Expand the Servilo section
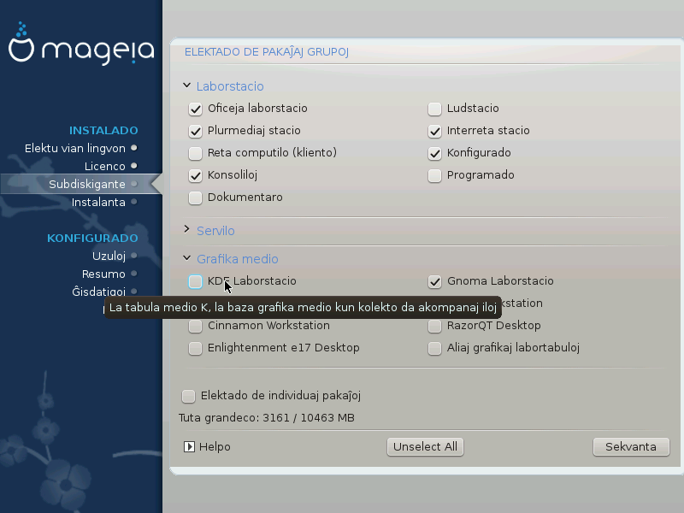The height and width of the screenshot is (513, 684). (187, 231)
